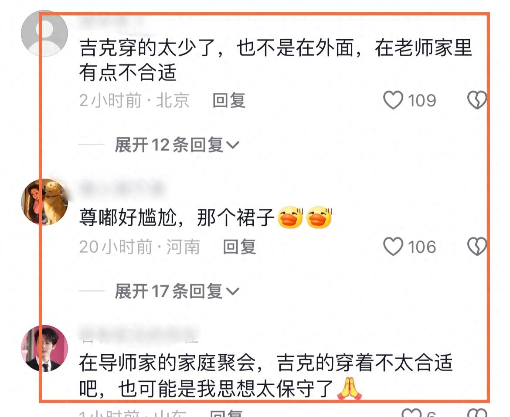Like the 尊嘟好尴尬 comment with 106 likes

pyautogui.click(x=393, y=246)
